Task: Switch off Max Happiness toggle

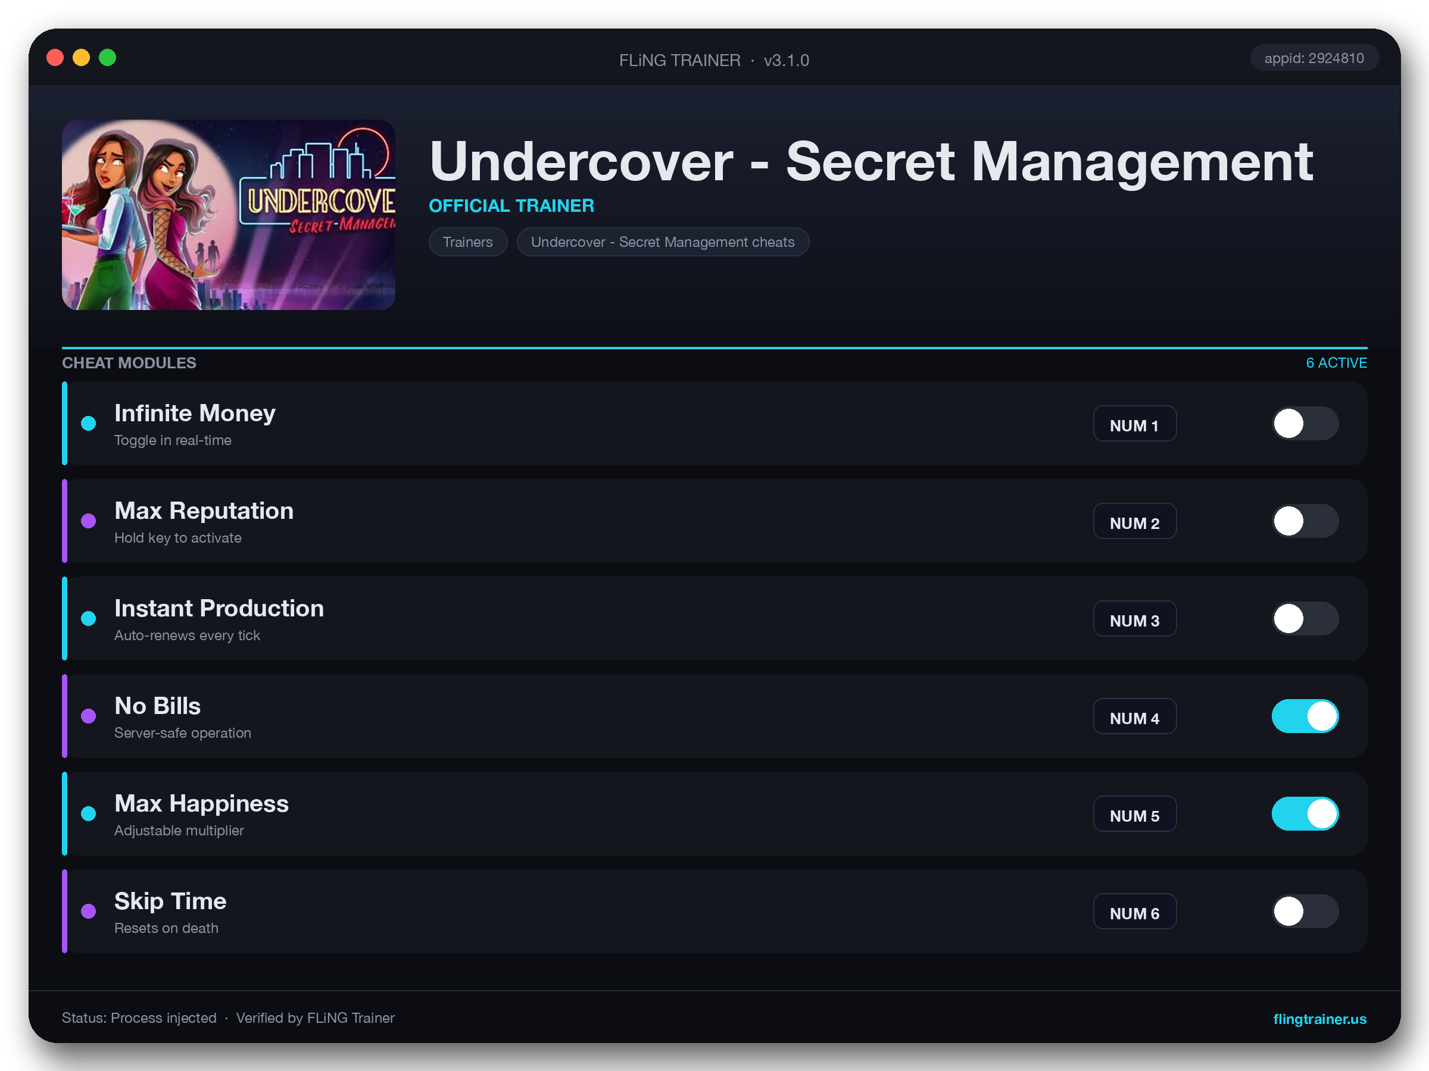Action: tap(1305, 813)
